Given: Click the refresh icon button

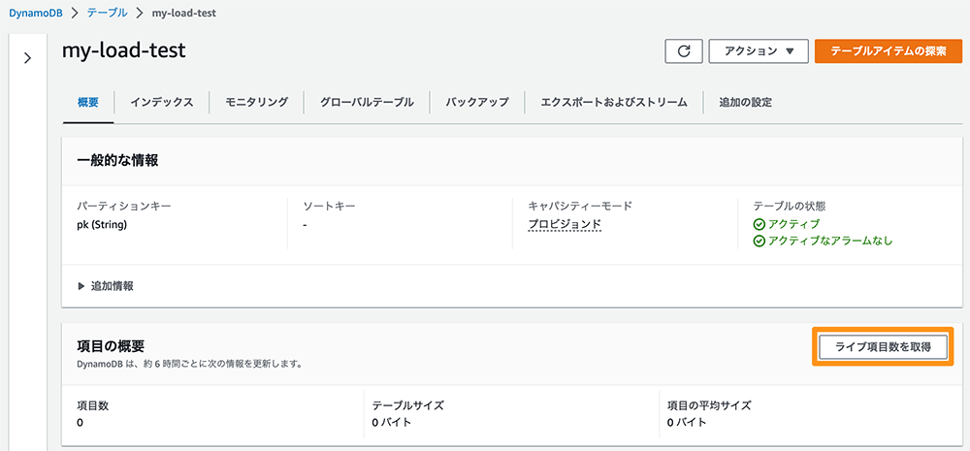Looking at the screenshot, I should pos(684,51).
